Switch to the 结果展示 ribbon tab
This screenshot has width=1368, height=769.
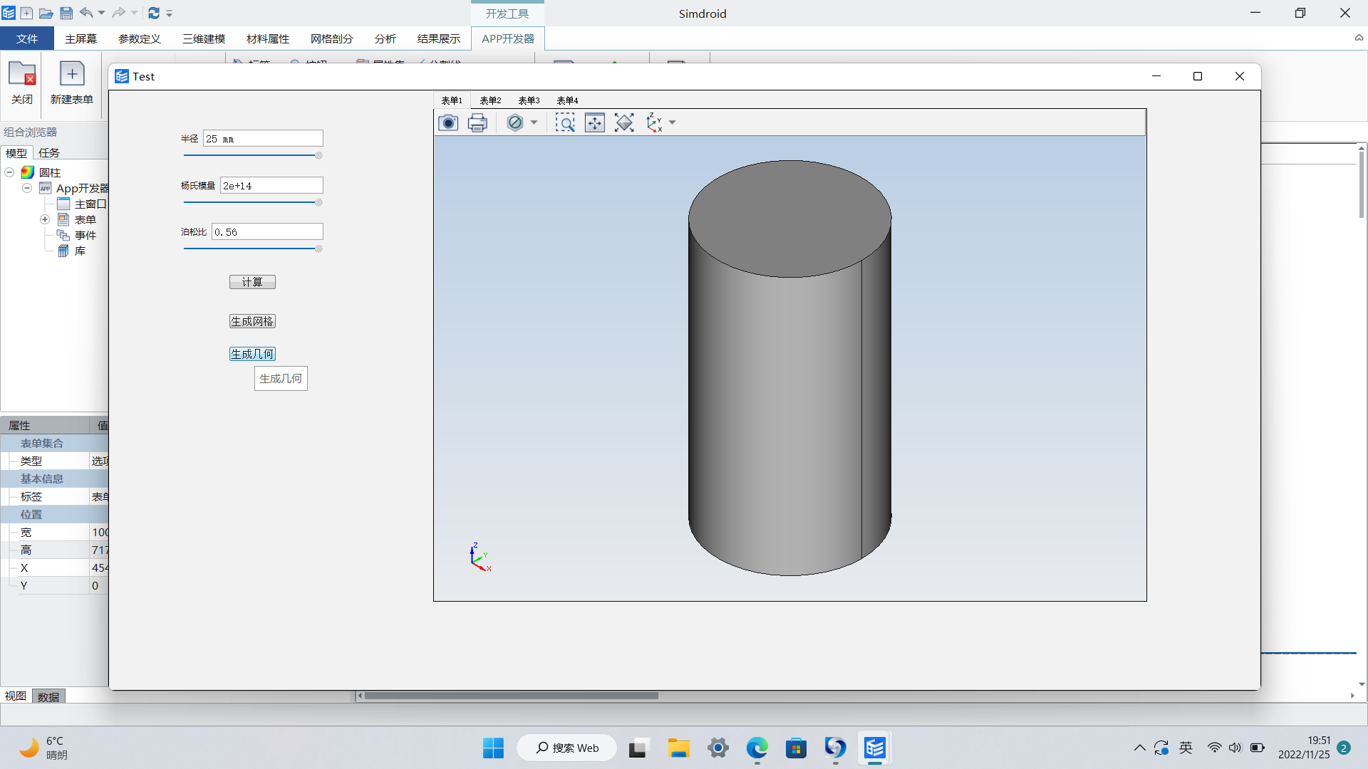pyautogui.click(x=439, y=38)
